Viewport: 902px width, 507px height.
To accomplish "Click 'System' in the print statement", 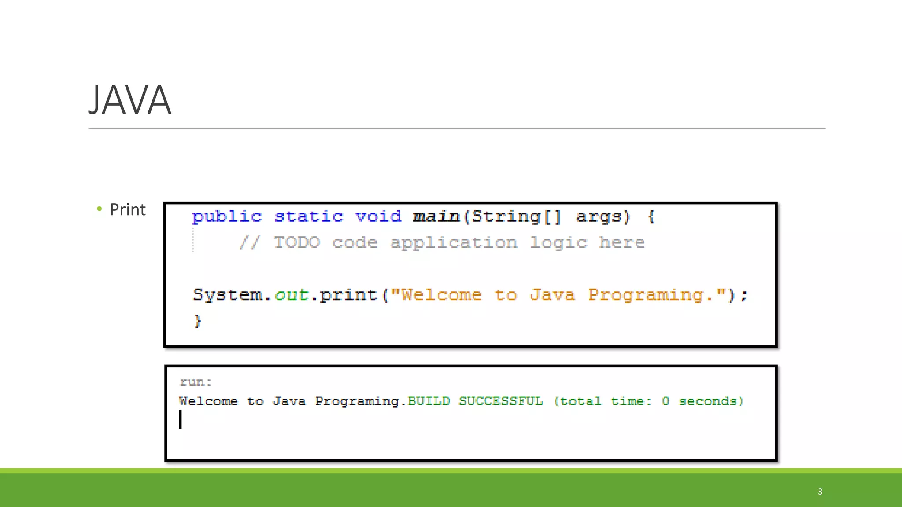I will pos(228,295).
